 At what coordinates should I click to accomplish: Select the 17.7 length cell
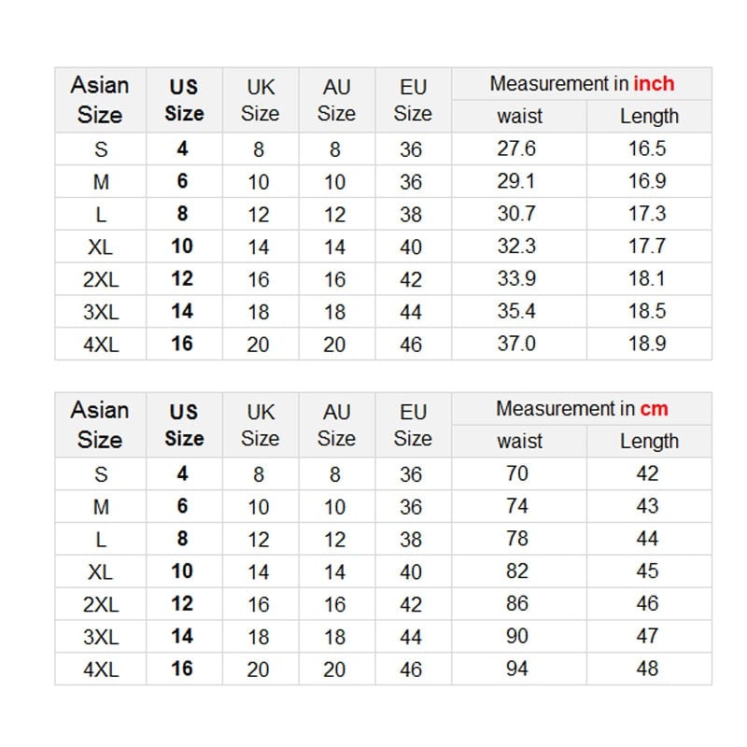point(647,247)
